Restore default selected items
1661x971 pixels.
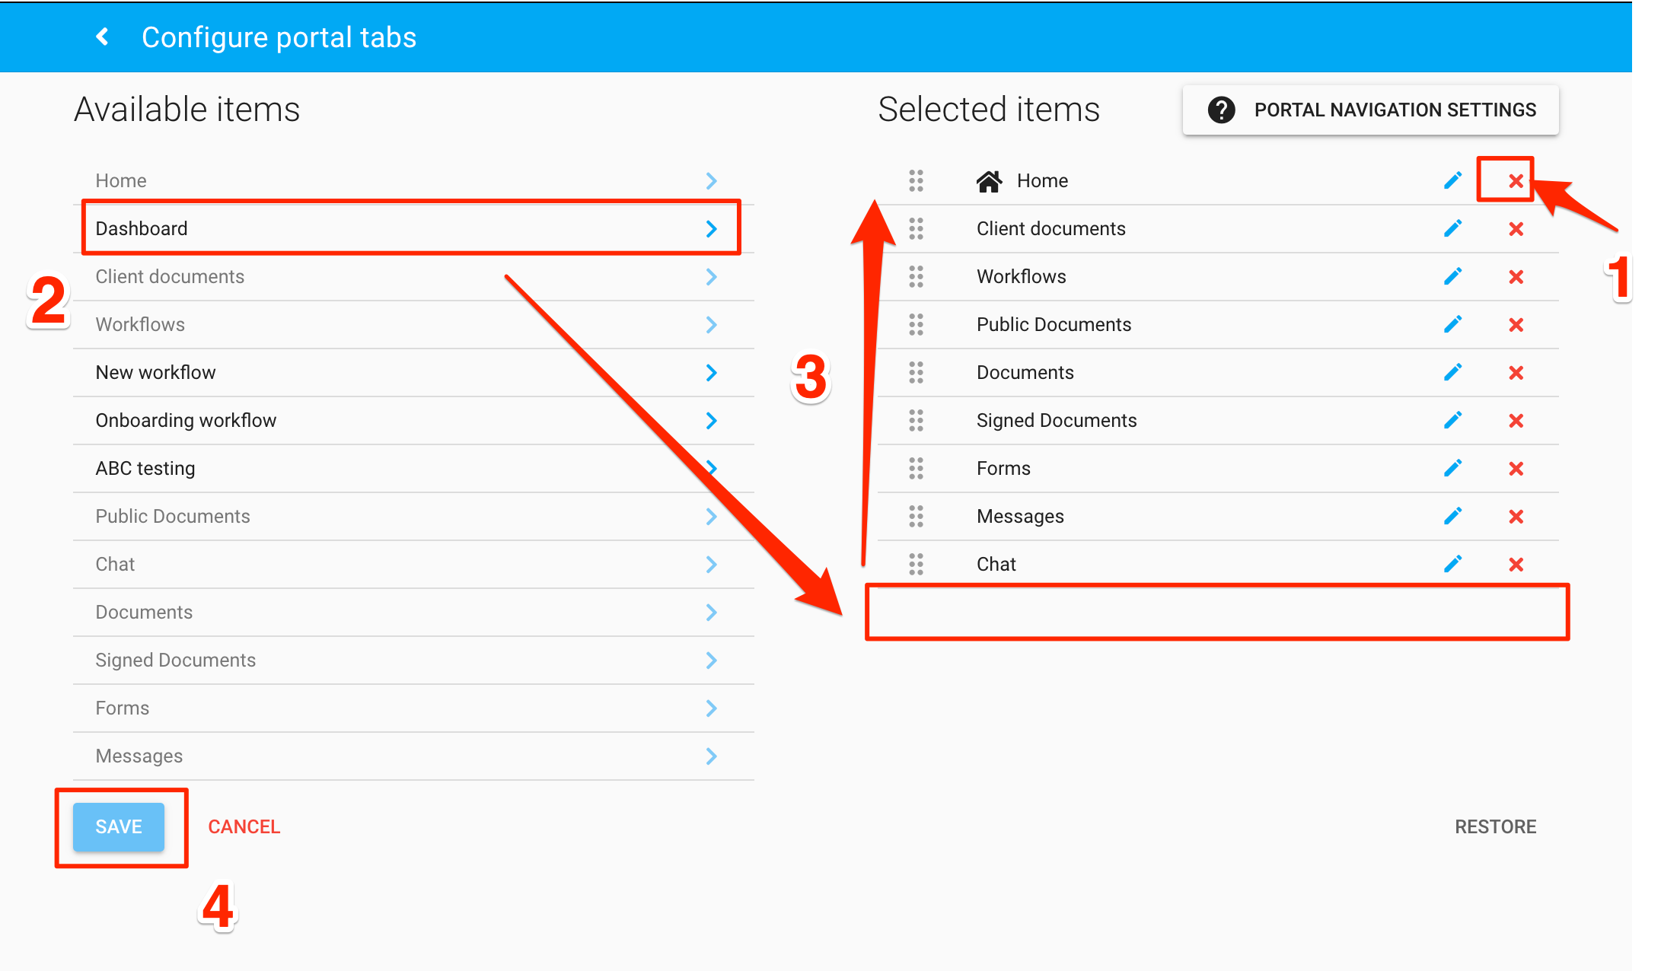point(1495,827)
